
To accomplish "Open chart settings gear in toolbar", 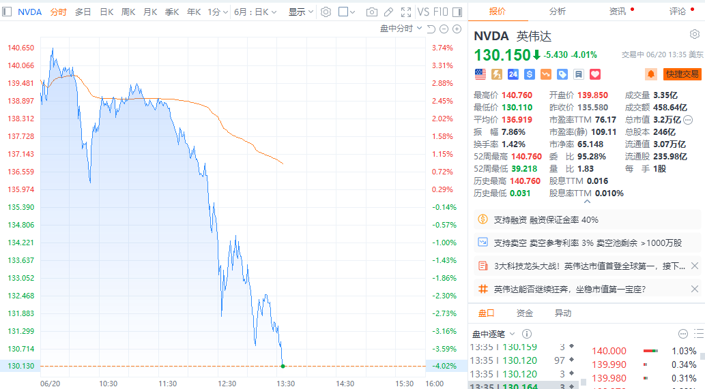I will (326, 12).
